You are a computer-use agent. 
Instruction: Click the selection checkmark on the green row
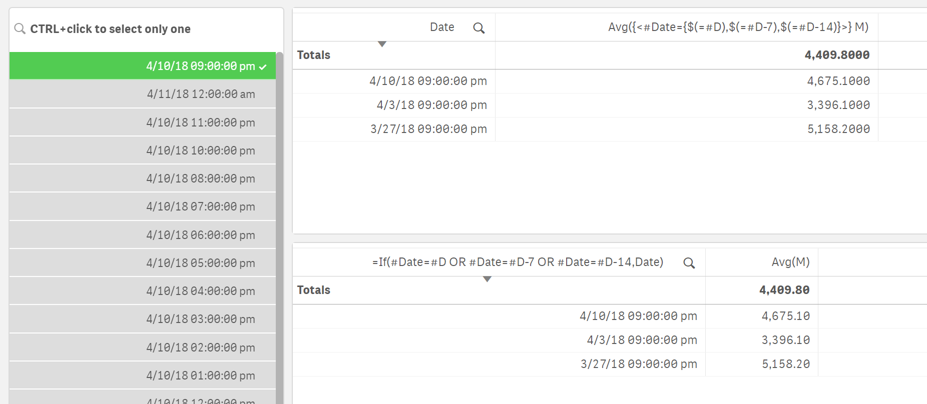[x=263, y=66]
